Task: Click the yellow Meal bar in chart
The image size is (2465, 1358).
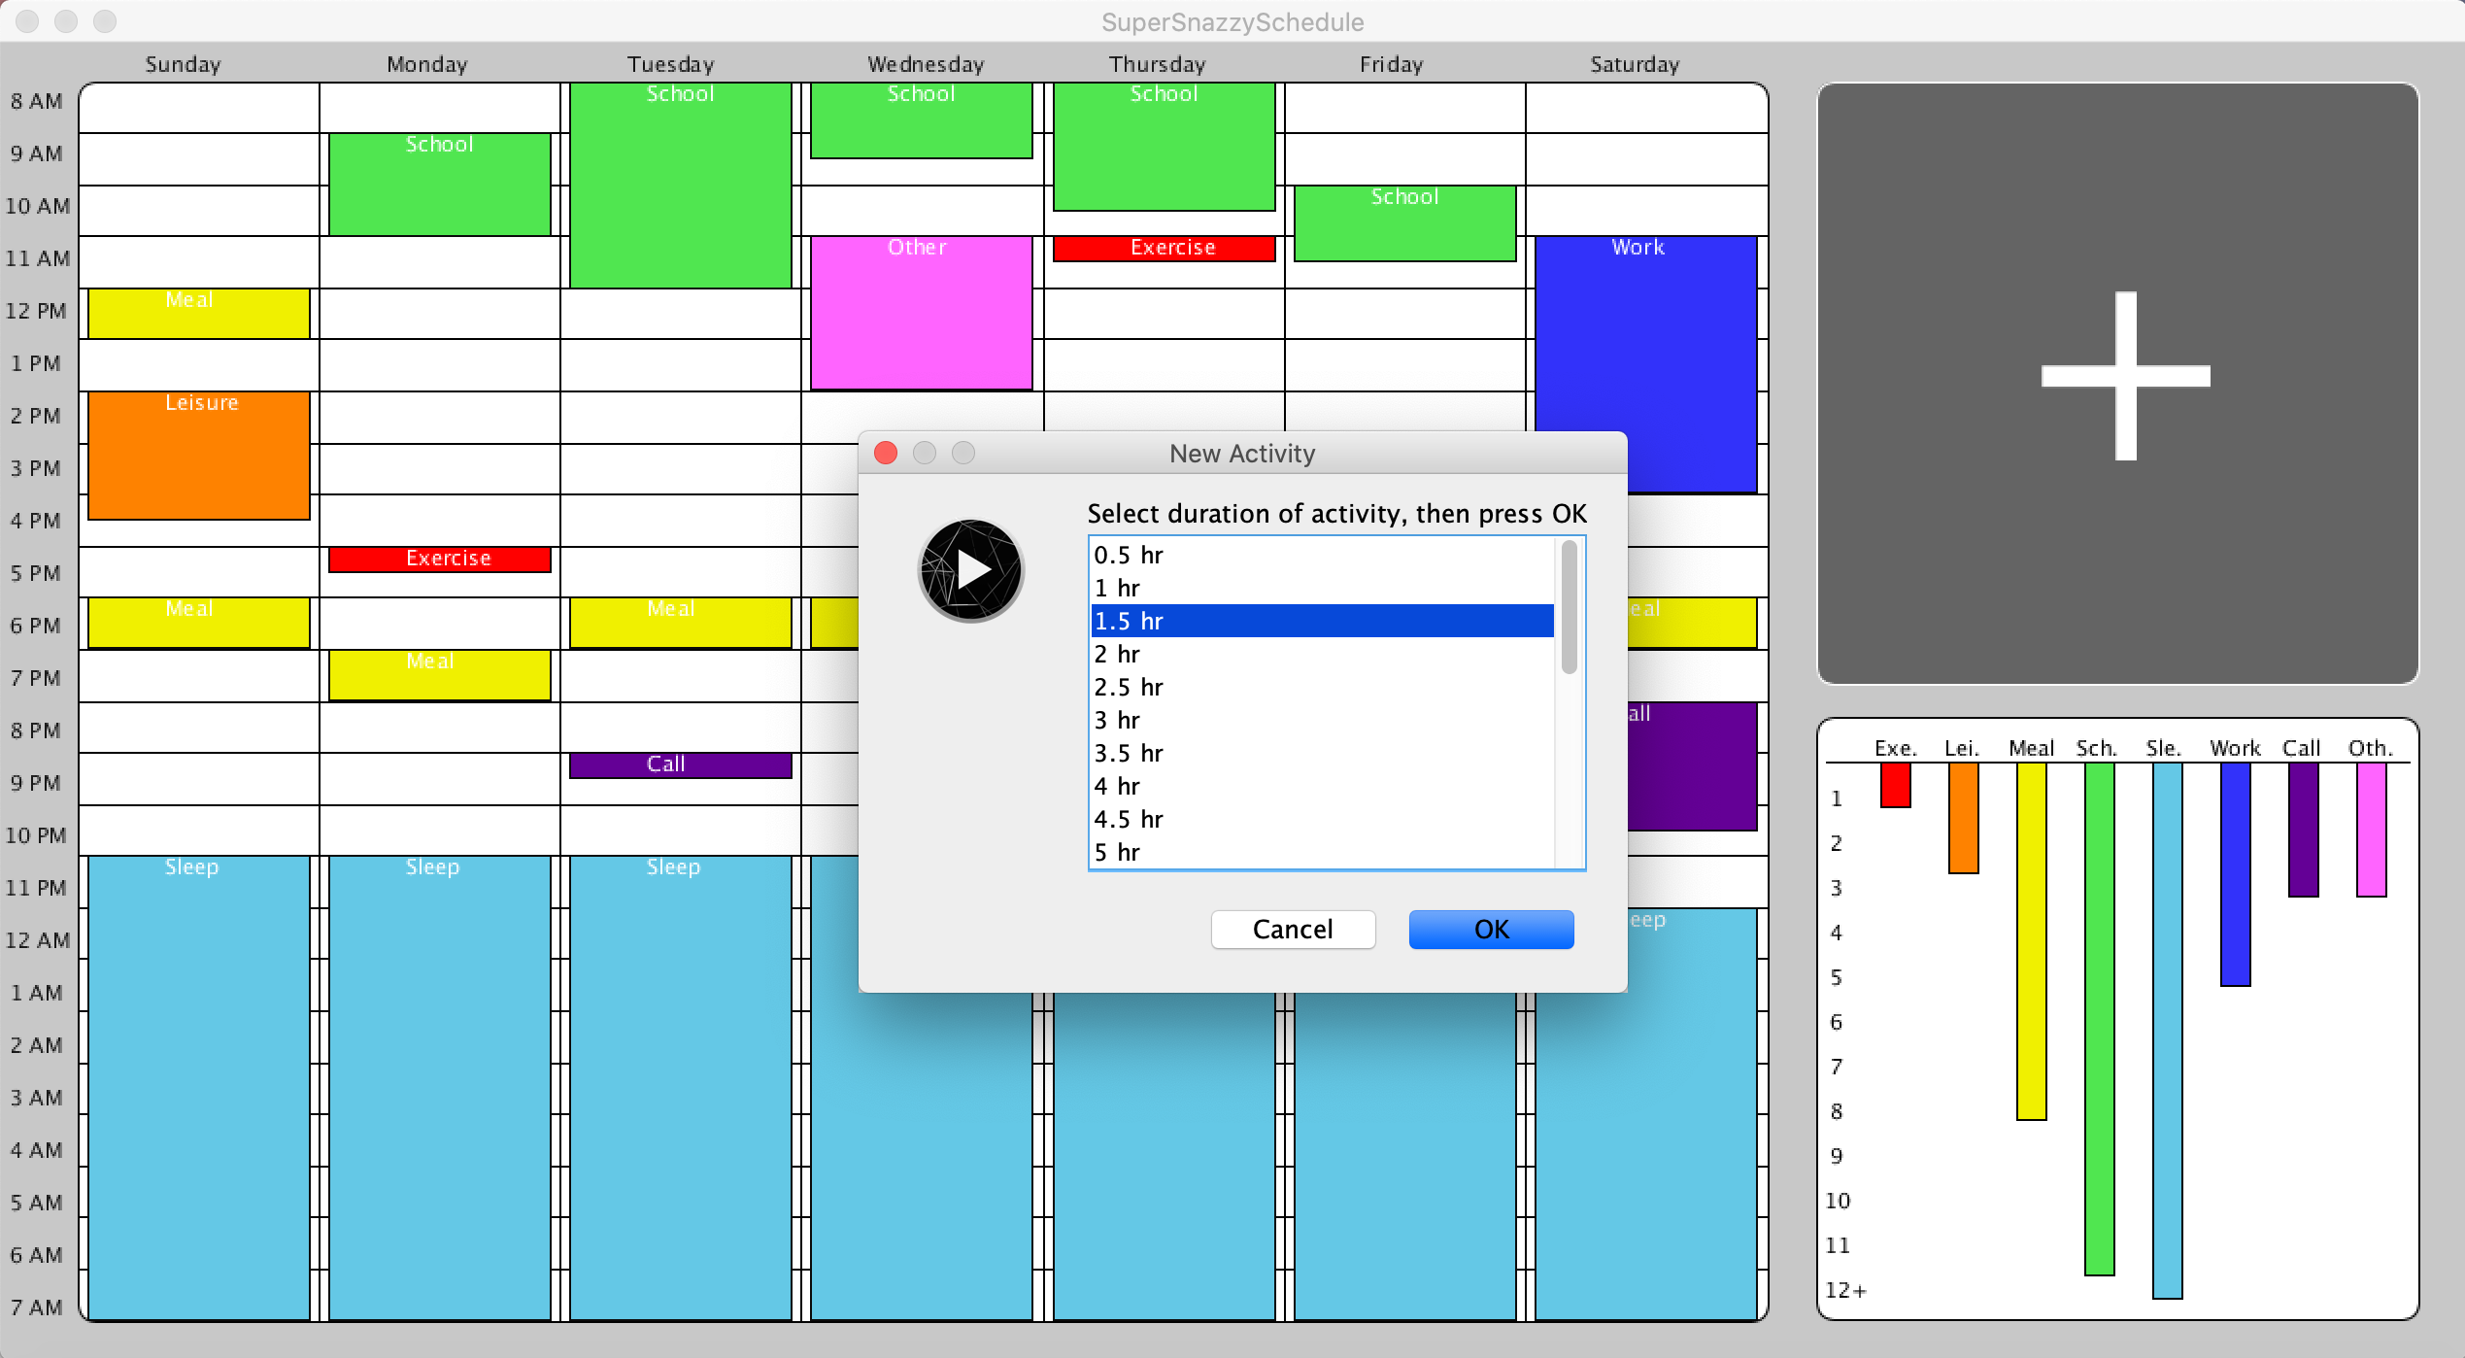Action: click(2031, 940)
